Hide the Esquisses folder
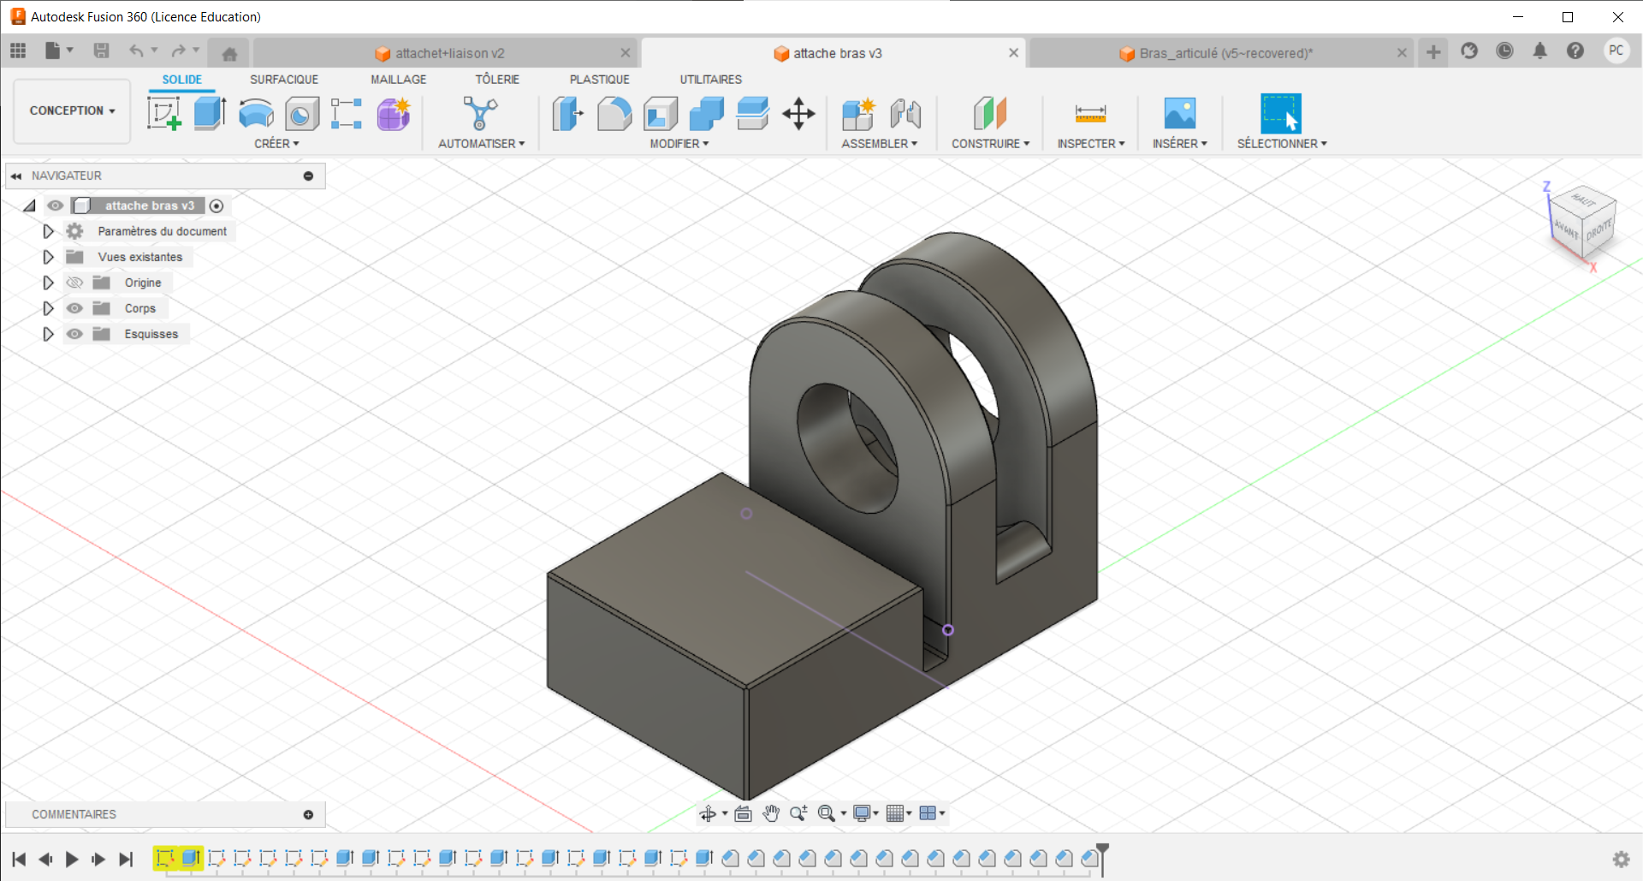This screenshot has height=881, width=1643. point(74,334)
